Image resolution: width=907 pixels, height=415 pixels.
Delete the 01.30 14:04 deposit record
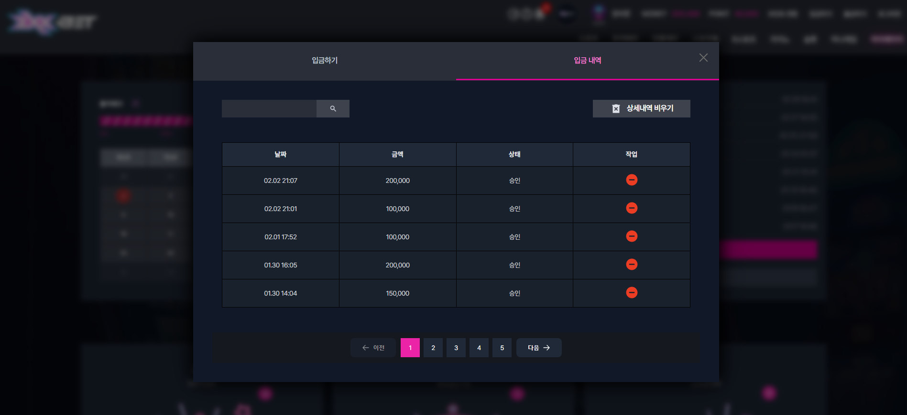coord(632,293)
